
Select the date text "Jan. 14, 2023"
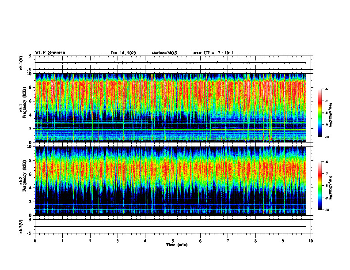pyautogui.click(x=123, y=53)
